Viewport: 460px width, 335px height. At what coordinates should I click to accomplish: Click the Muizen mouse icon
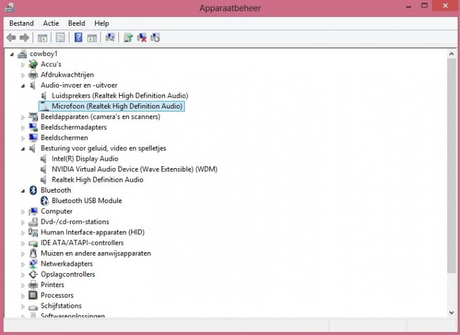pos(33,253)
